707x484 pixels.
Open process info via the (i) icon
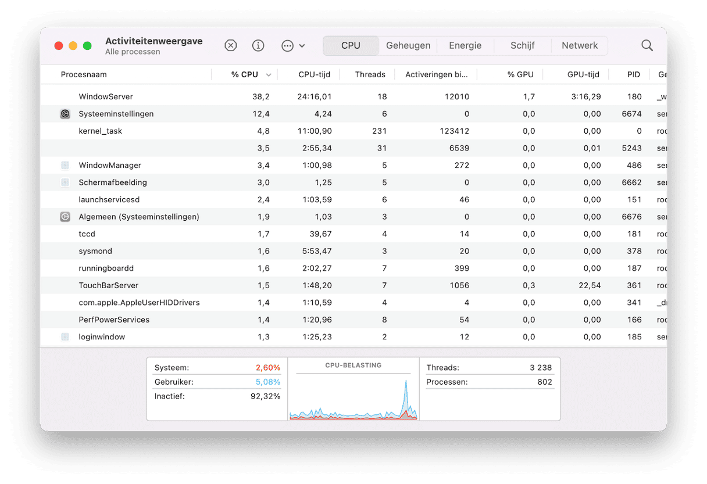pyautogui.click(x=258, y=46)
